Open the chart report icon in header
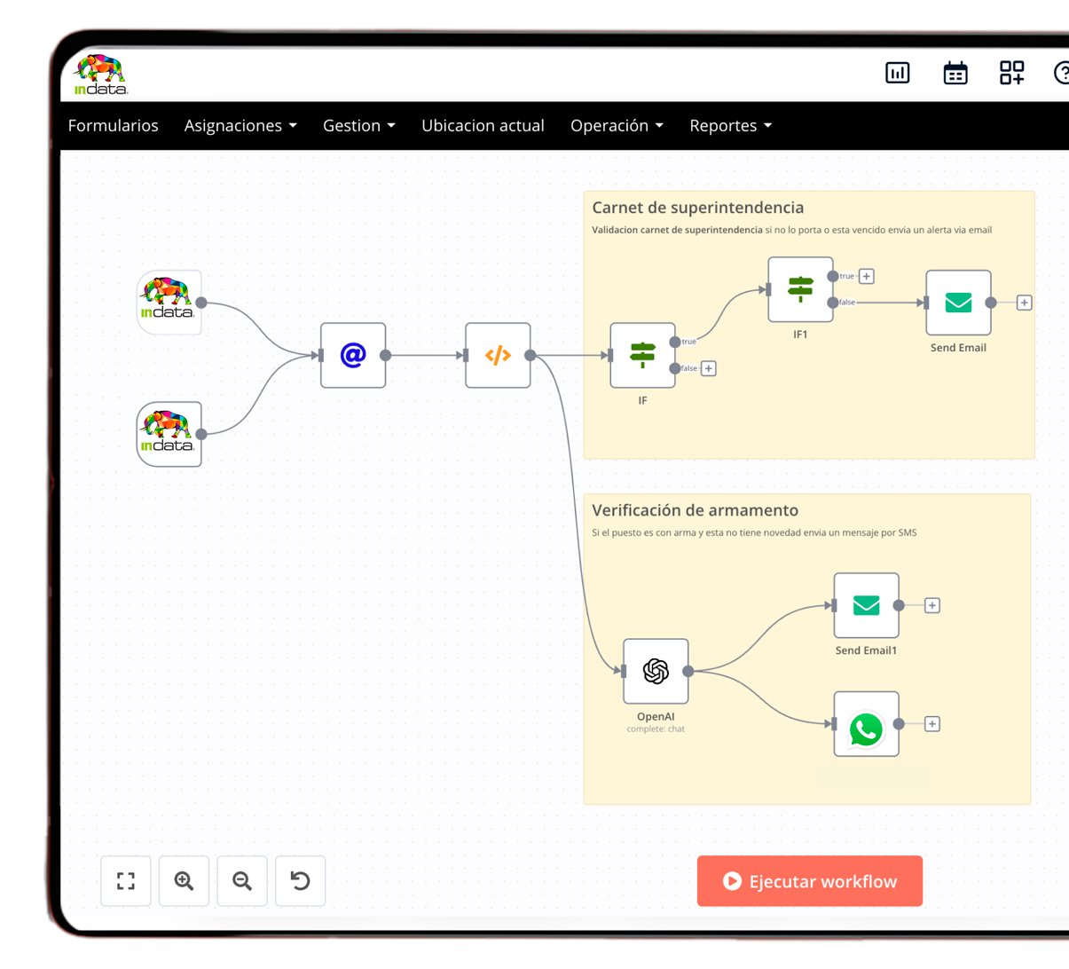This screenshot has height=969, width=1069. (898, 73)
